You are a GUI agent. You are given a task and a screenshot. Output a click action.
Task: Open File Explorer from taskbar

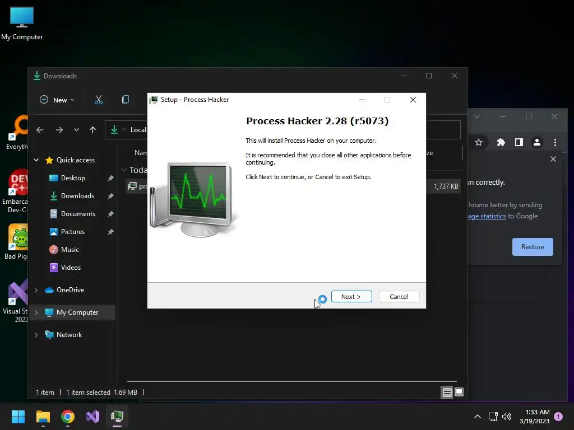click(43, 417)
